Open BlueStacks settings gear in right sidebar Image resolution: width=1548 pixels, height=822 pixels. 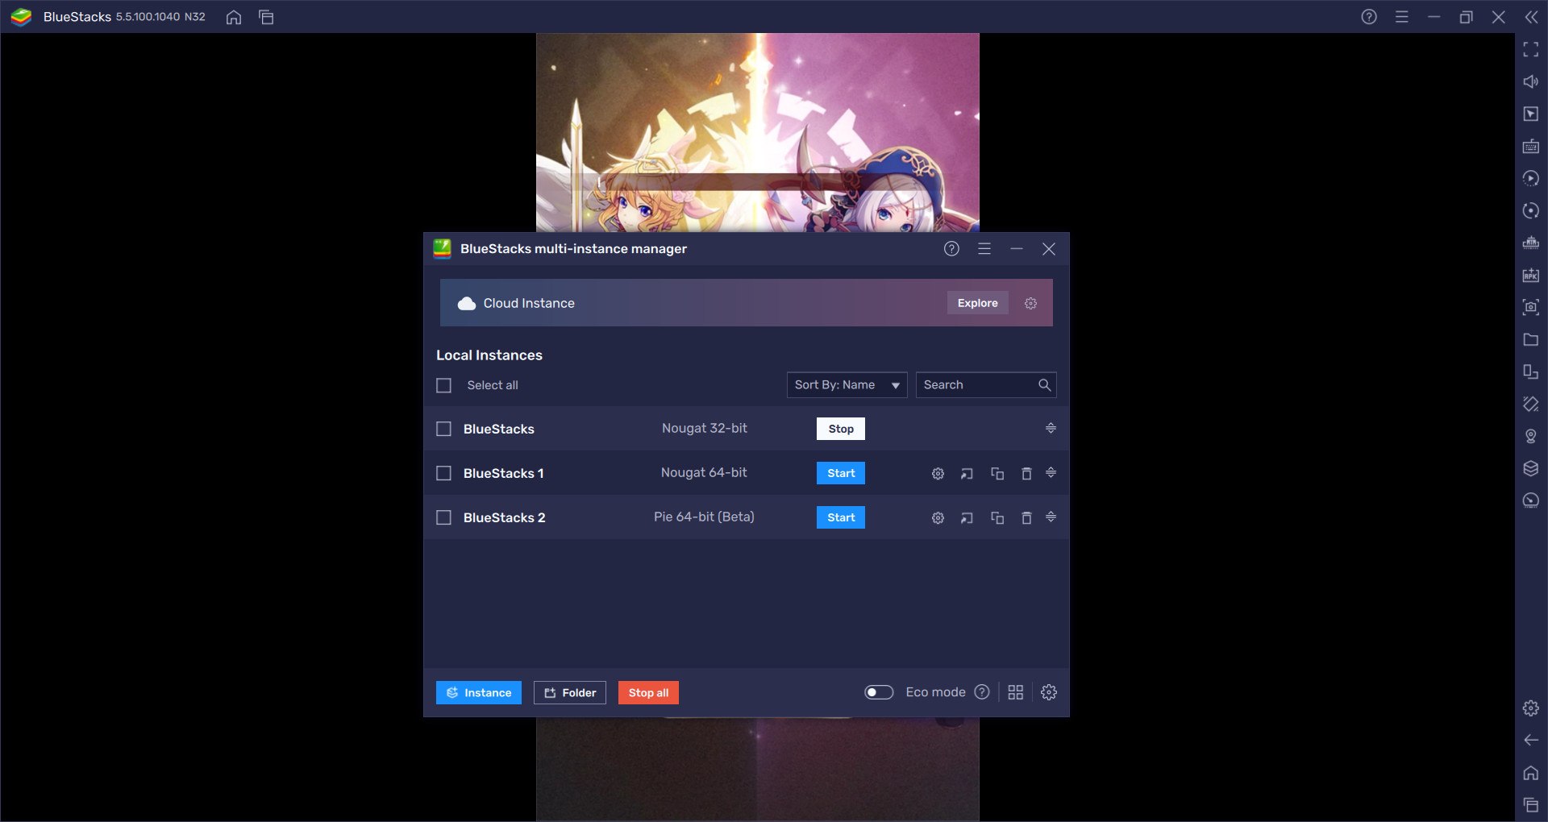1530,708
